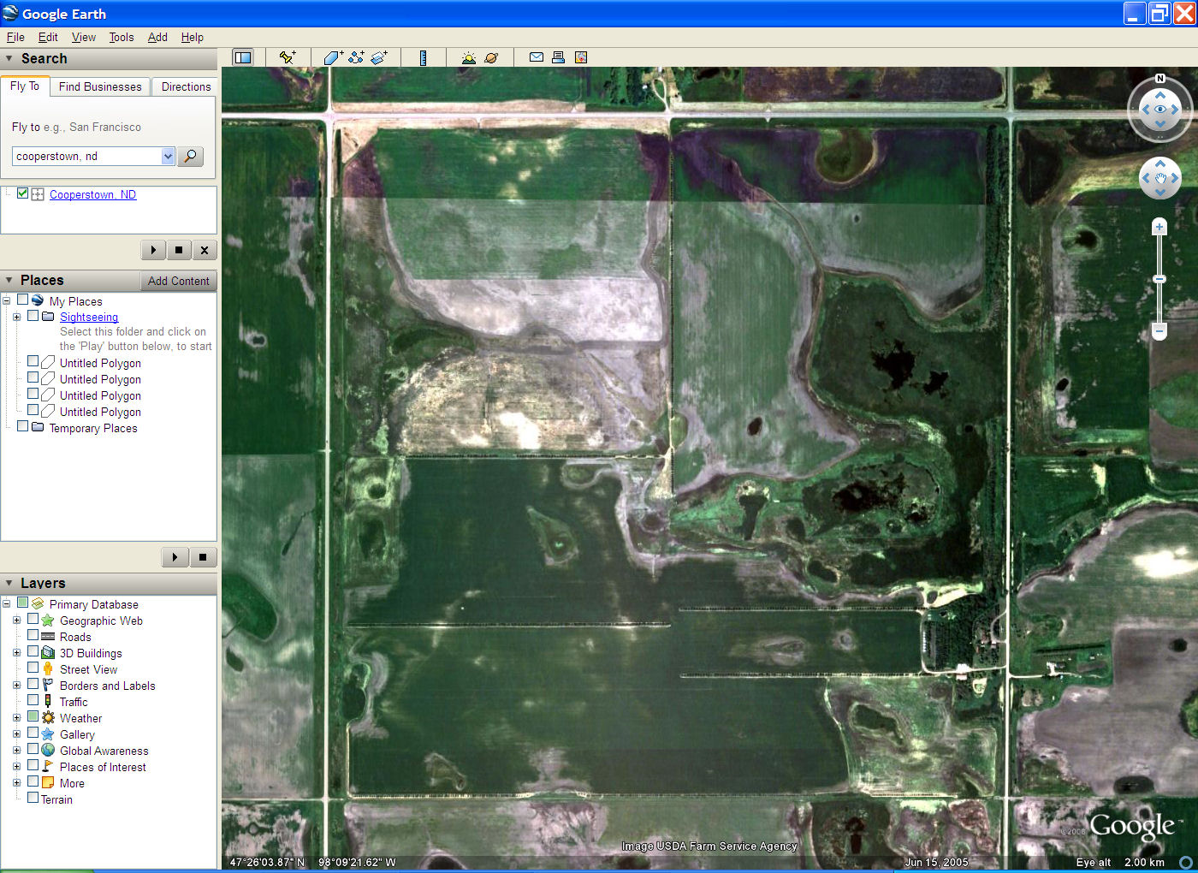Screen dimensions: 1198x873
Task: Open the Help menu
Action: (x=193, y=37)
